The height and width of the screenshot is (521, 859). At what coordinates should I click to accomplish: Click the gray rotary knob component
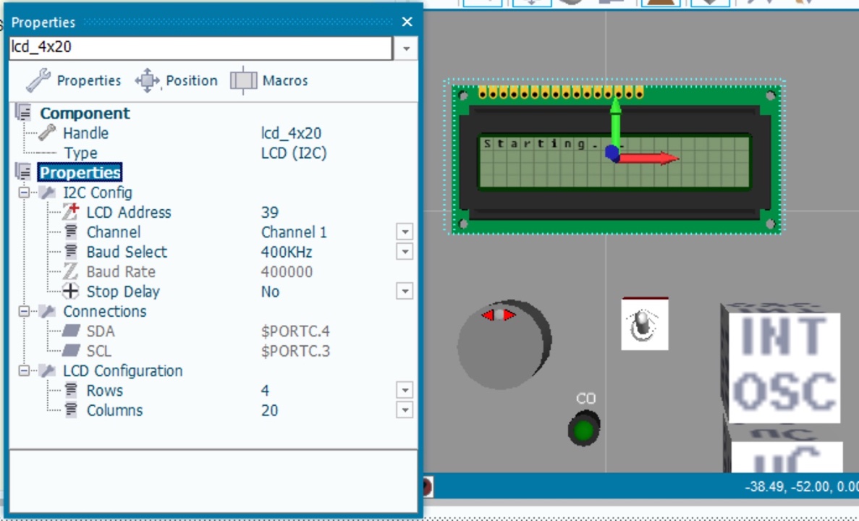504,344
